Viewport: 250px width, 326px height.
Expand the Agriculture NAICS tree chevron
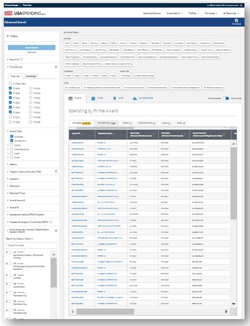7,252
